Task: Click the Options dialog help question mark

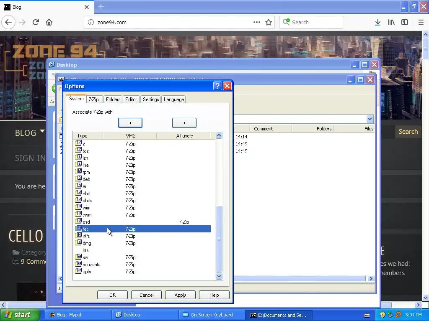Action: 217,86
